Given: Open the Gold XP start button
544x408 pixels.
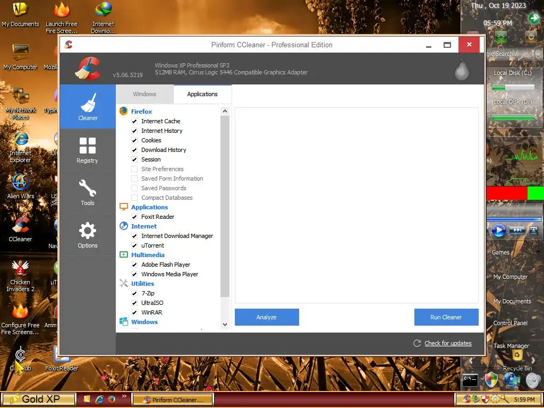Looking at the screenshot, I should coord(38,399).
